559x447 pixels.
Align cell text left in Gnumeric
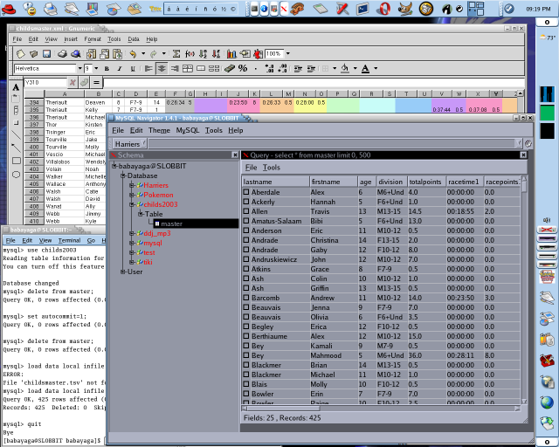[148, 68]
